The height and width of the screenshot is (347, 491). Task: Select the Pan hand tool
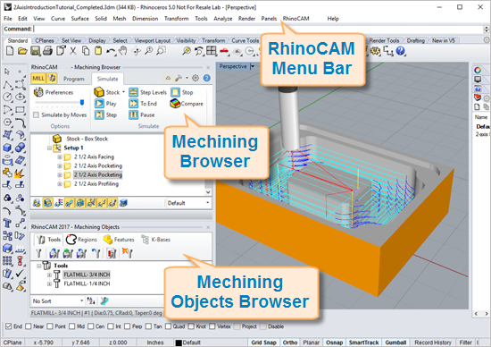tap(123, 50)
